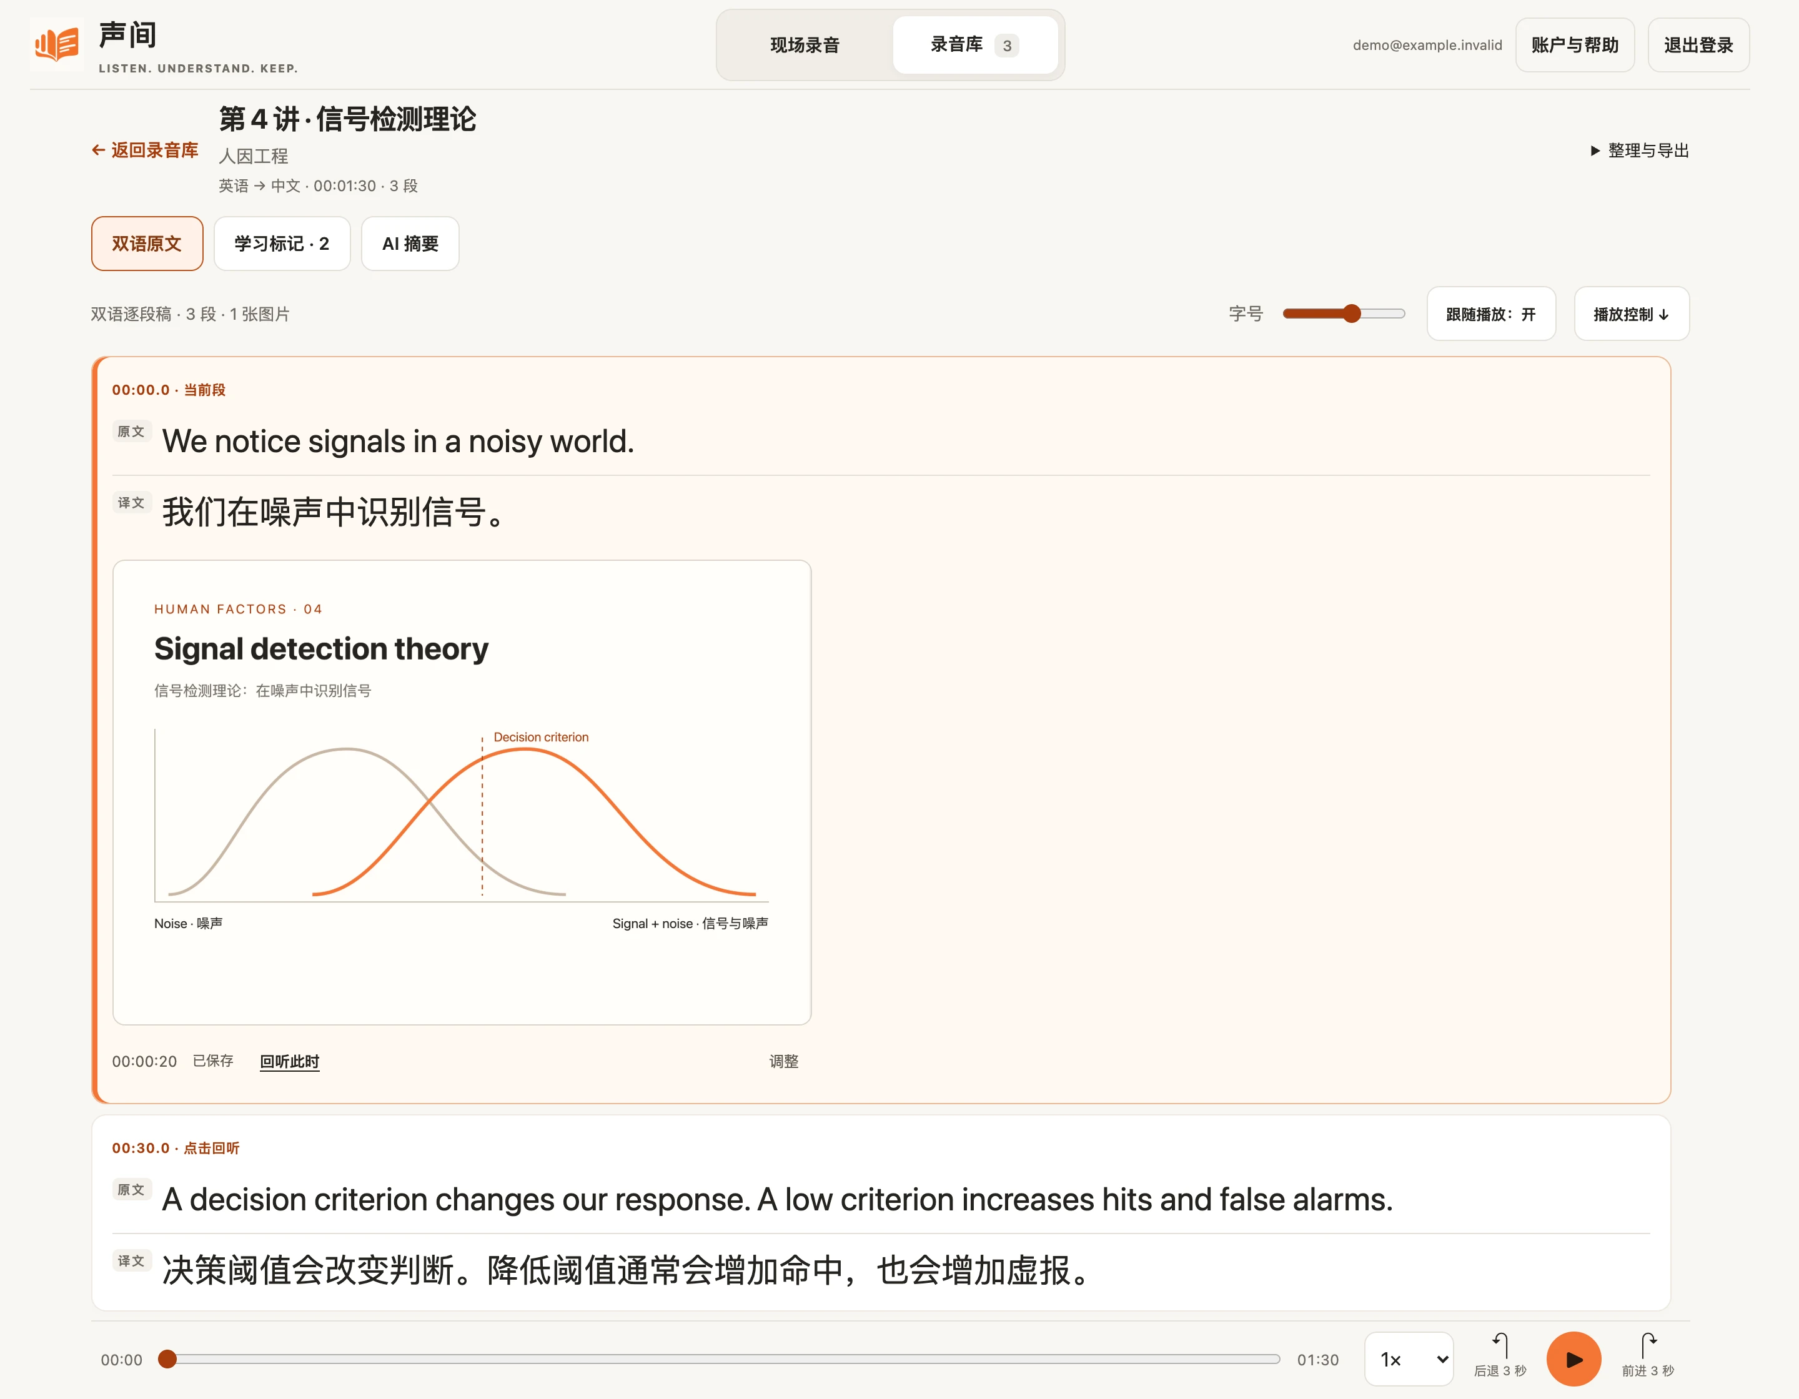Click the sentence "We notice signals in a noisy world."
The image size is (1799, 1399).
pos(398,442)
